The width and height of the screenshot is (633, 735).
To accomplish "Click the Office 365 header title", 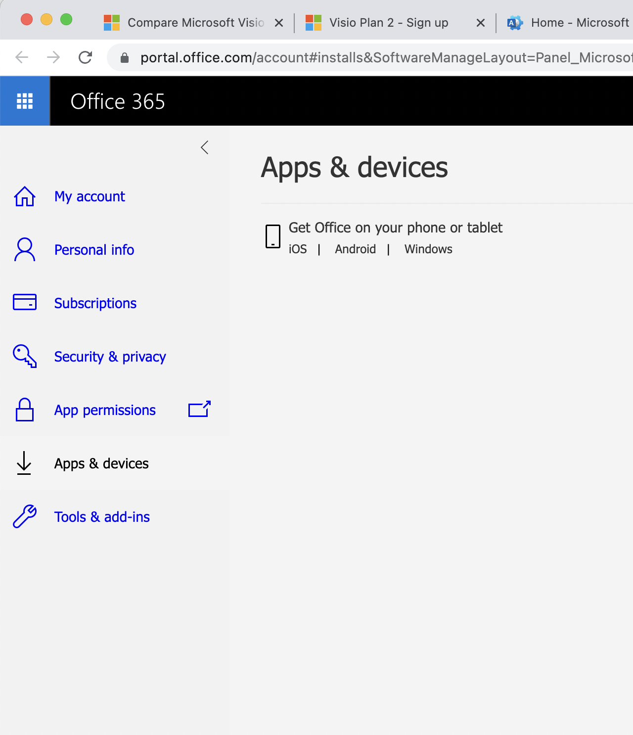I will (118, 101).
